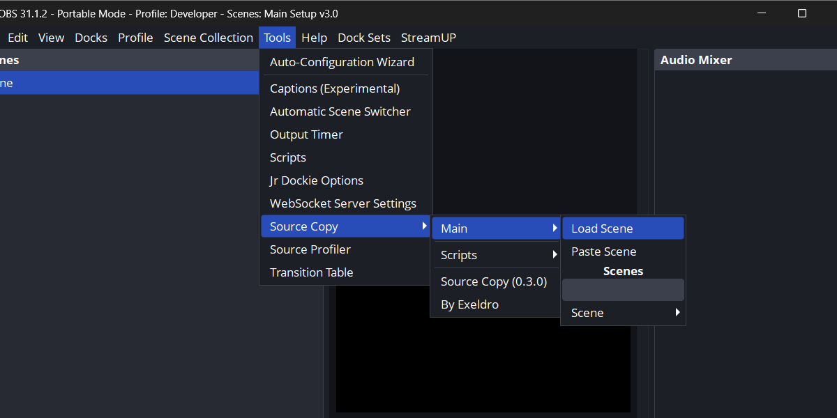Screen dimensions: 837x418
Task: Click Load Scene
Action: [x=602, y=229]
